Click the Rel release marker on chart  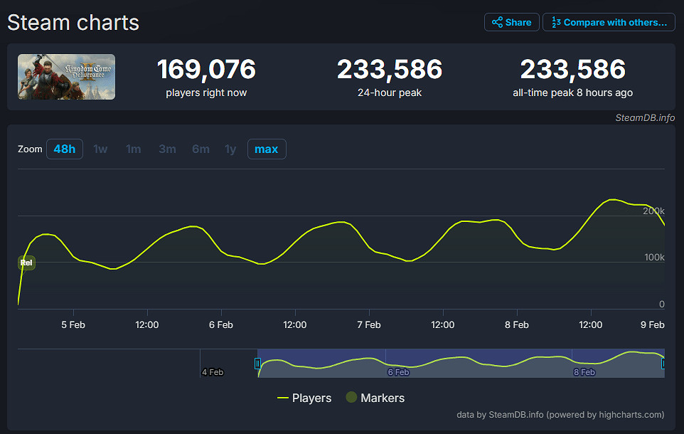26,263
